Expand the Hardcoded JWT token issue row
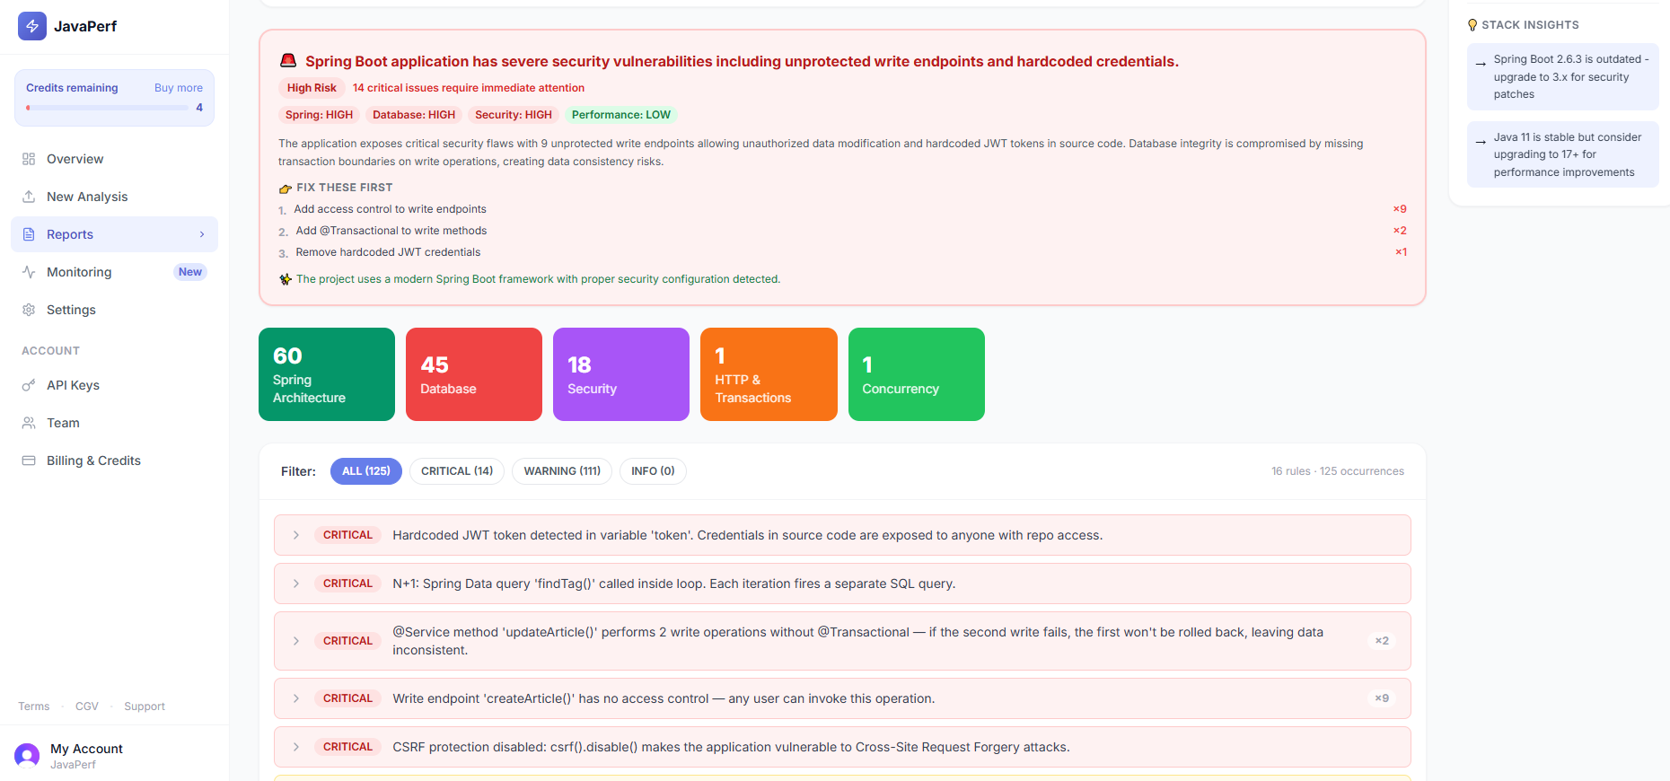This screenshot has height=781, width=1670. [296, 535]
